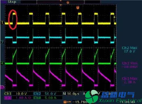
Task: Click the M 10.0µs timebase readout
Action: [71, 94]
